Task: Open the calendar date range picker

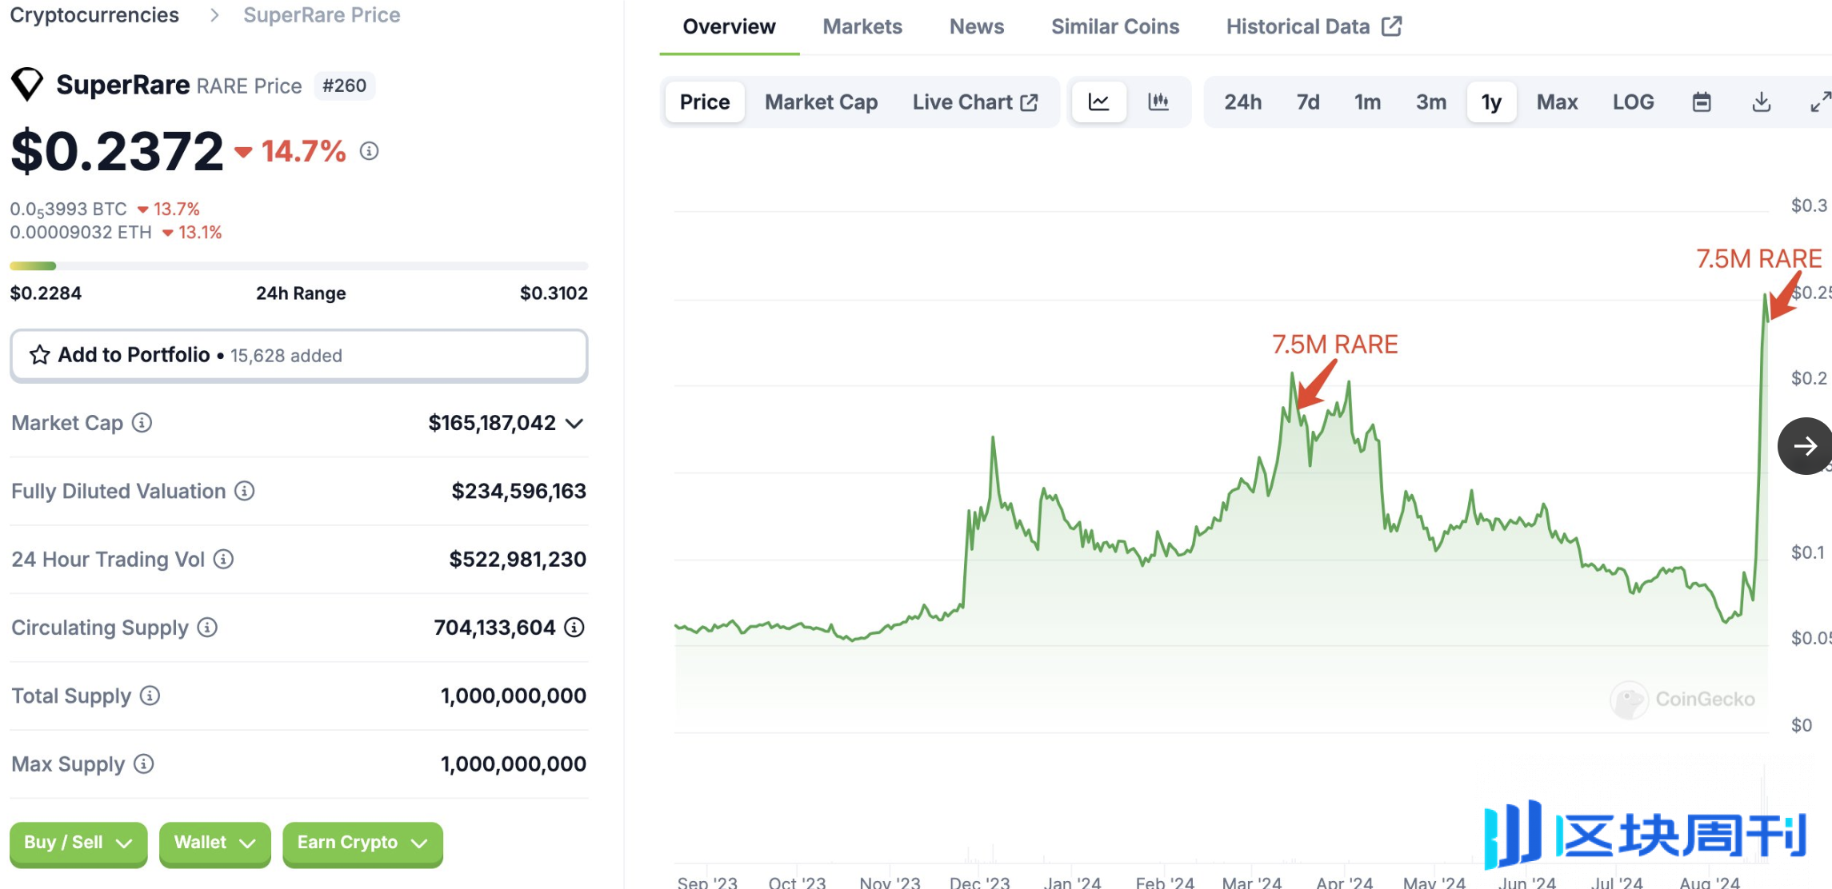Action: (1702, 102)
